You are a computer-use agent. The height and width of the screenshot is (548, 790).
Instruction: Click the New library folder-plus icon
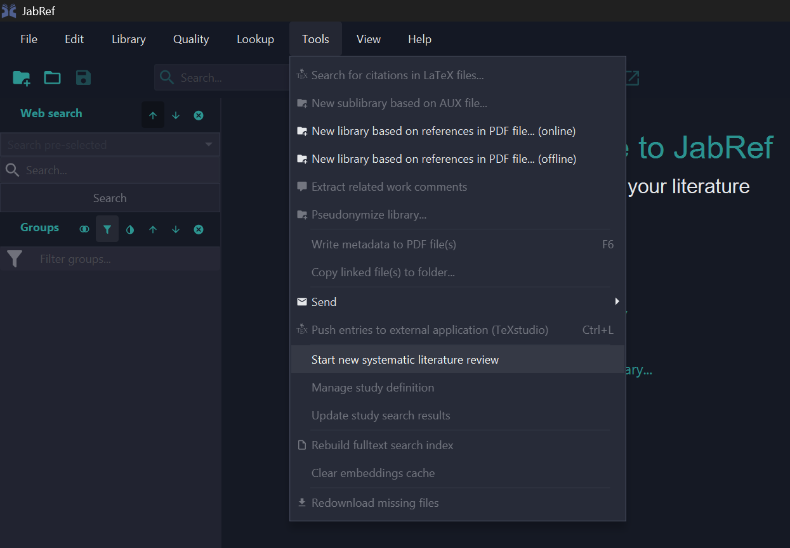point(22,78)
